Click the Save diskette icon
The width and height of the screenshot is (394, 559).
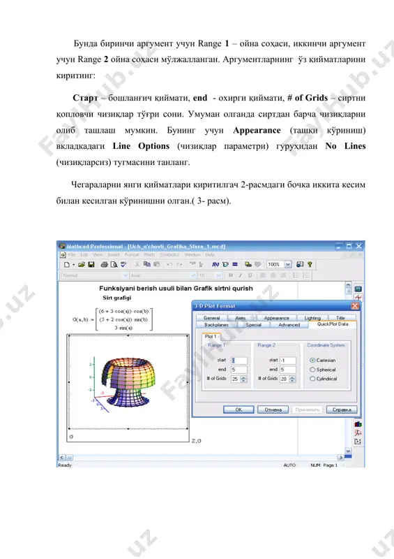(91, 265)
